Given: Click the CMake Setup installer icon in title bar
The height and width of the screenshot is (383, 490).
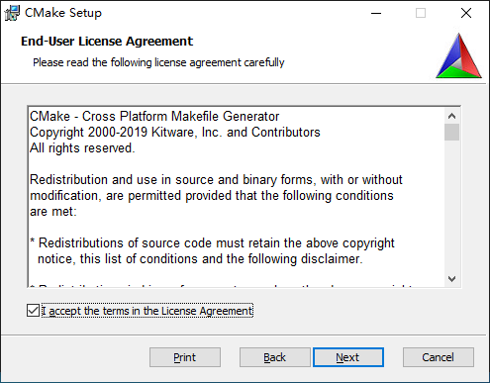Looking at the screenshot, I should coord(12,13).
